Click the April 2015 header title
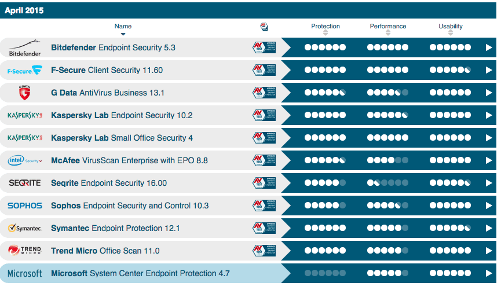501x286 pixels. coord(24,10)
